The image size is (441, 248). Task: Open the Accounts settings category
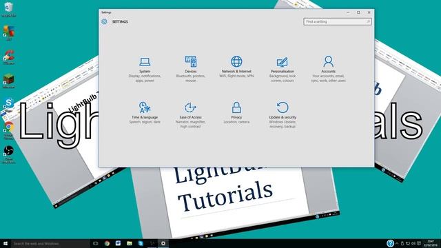point(328,69)
